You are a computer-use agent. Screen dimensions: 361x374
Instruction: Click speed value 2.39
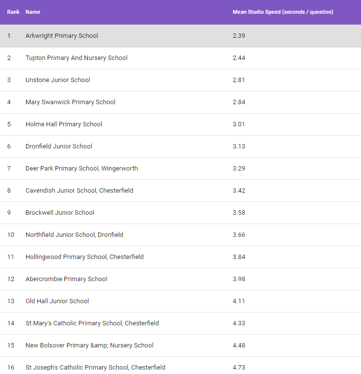tap(239, 36)
